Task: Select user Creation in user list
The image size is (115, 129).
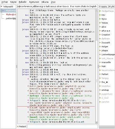Action: point(106,35)
